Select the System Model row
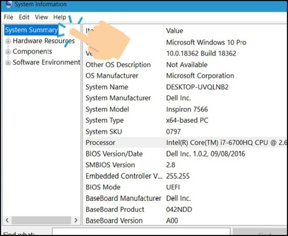 pyautogui.click(x=185, y=110)
